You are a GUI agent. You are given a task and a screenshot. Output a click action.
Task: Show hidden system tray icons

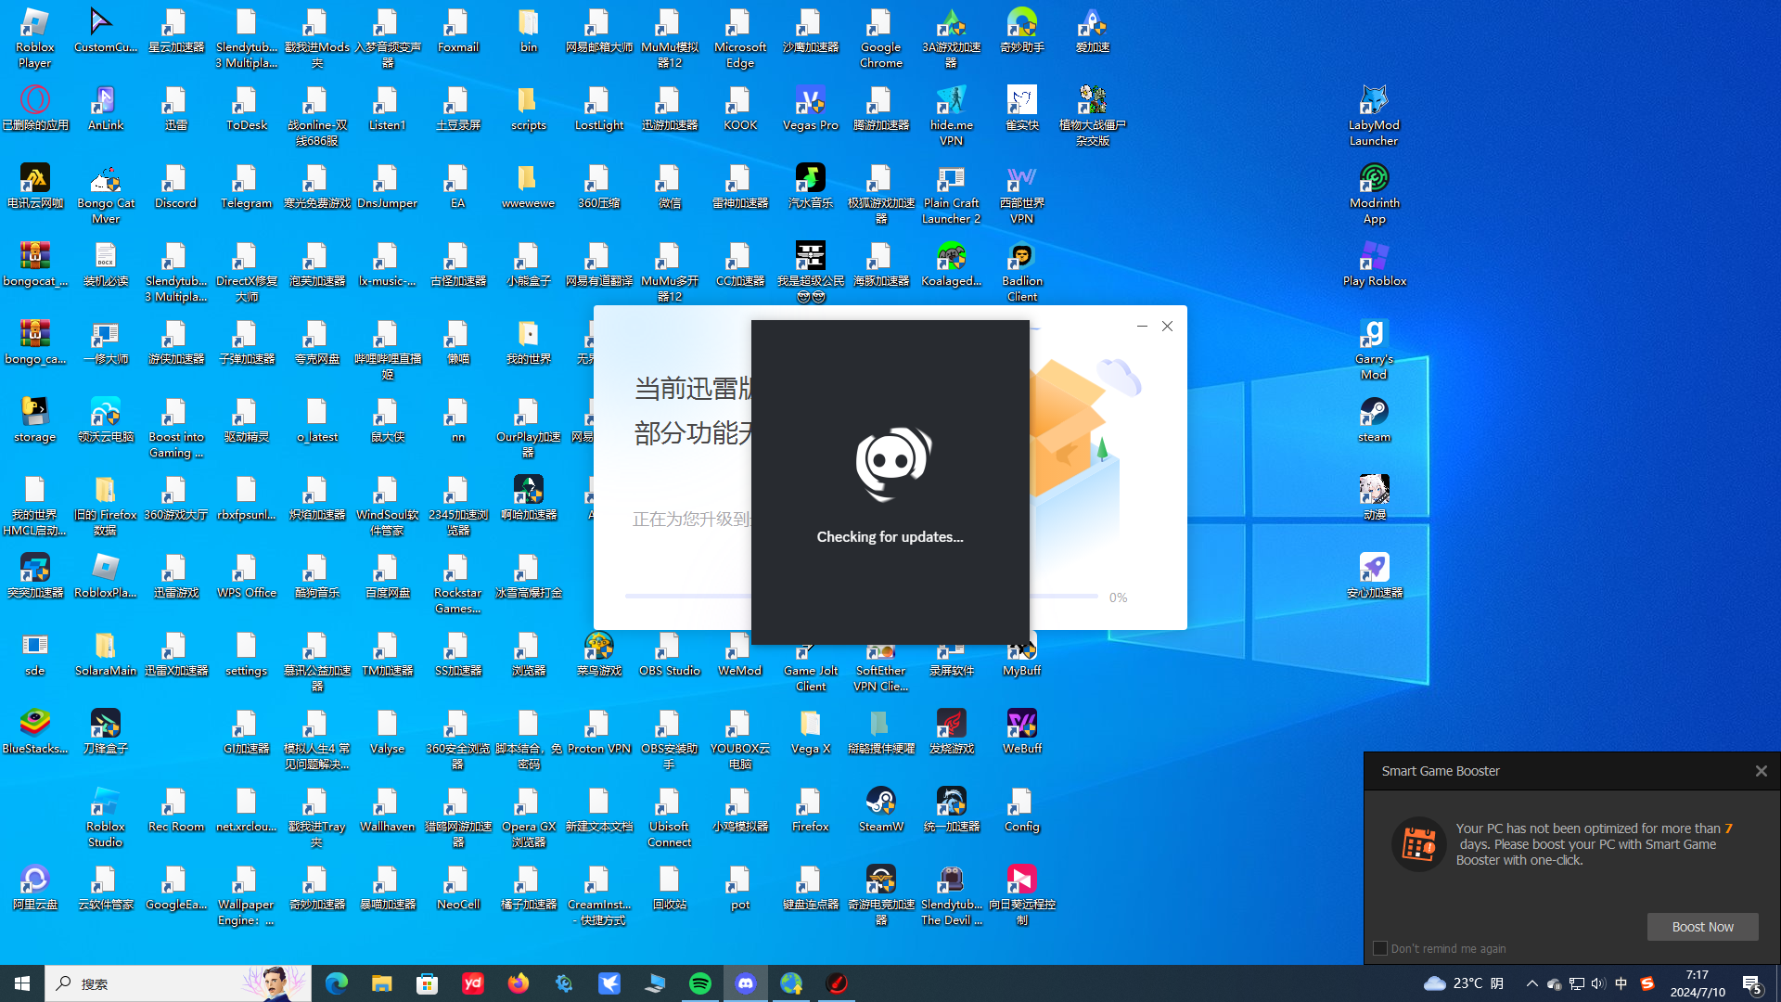[1531, 983]
